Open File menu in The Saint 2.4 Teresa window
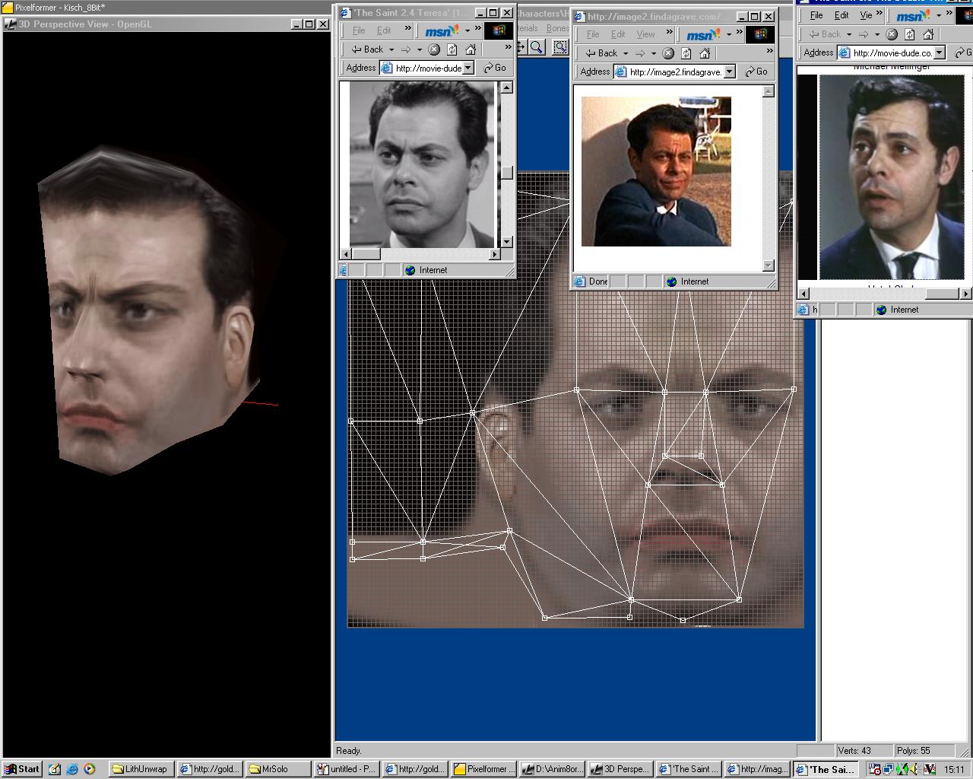This screenshot has width=973, height=779. coord(359,30)
